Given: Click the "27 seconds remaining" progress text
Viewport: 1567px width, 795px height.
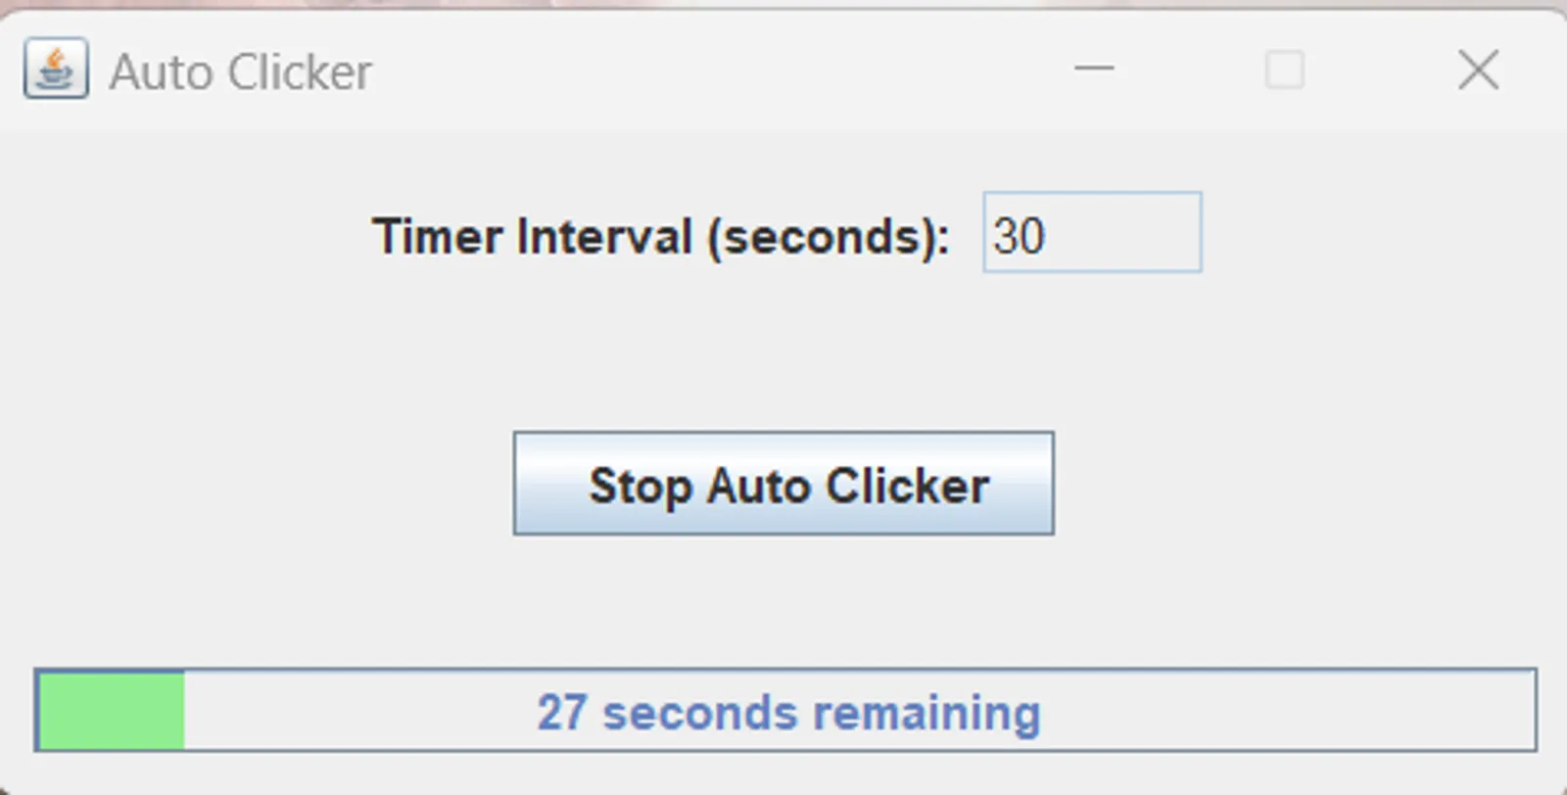Looking at the screenshot, I should pos(787,713).
